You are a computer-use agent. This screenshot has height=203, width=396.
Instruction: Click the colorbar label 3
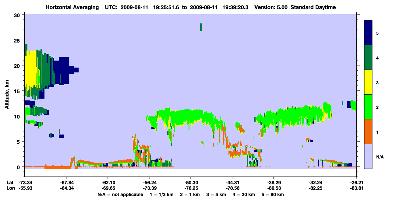click(x=377, y=82)
